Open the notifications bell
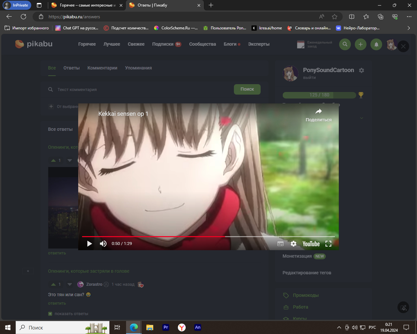Screen dimensions: 417x334 (376, 44)
